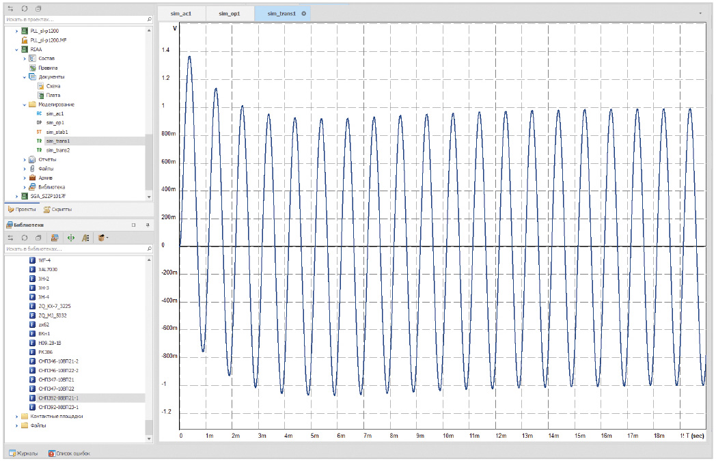
Task: Close the sim_trans1 tab
Action: (303, 14)
